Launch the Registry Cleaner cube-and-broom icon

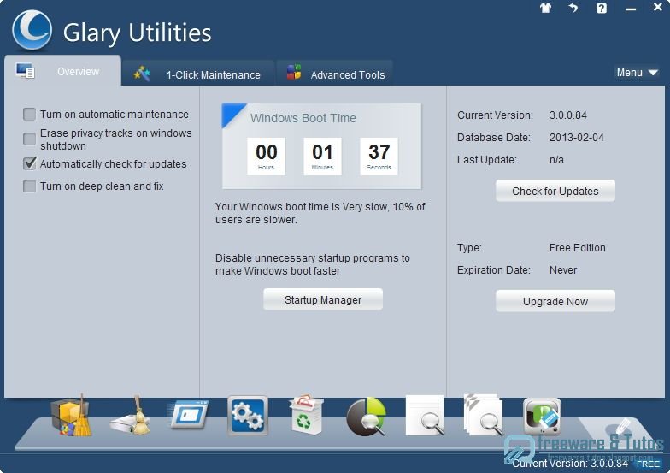[72, 416]
